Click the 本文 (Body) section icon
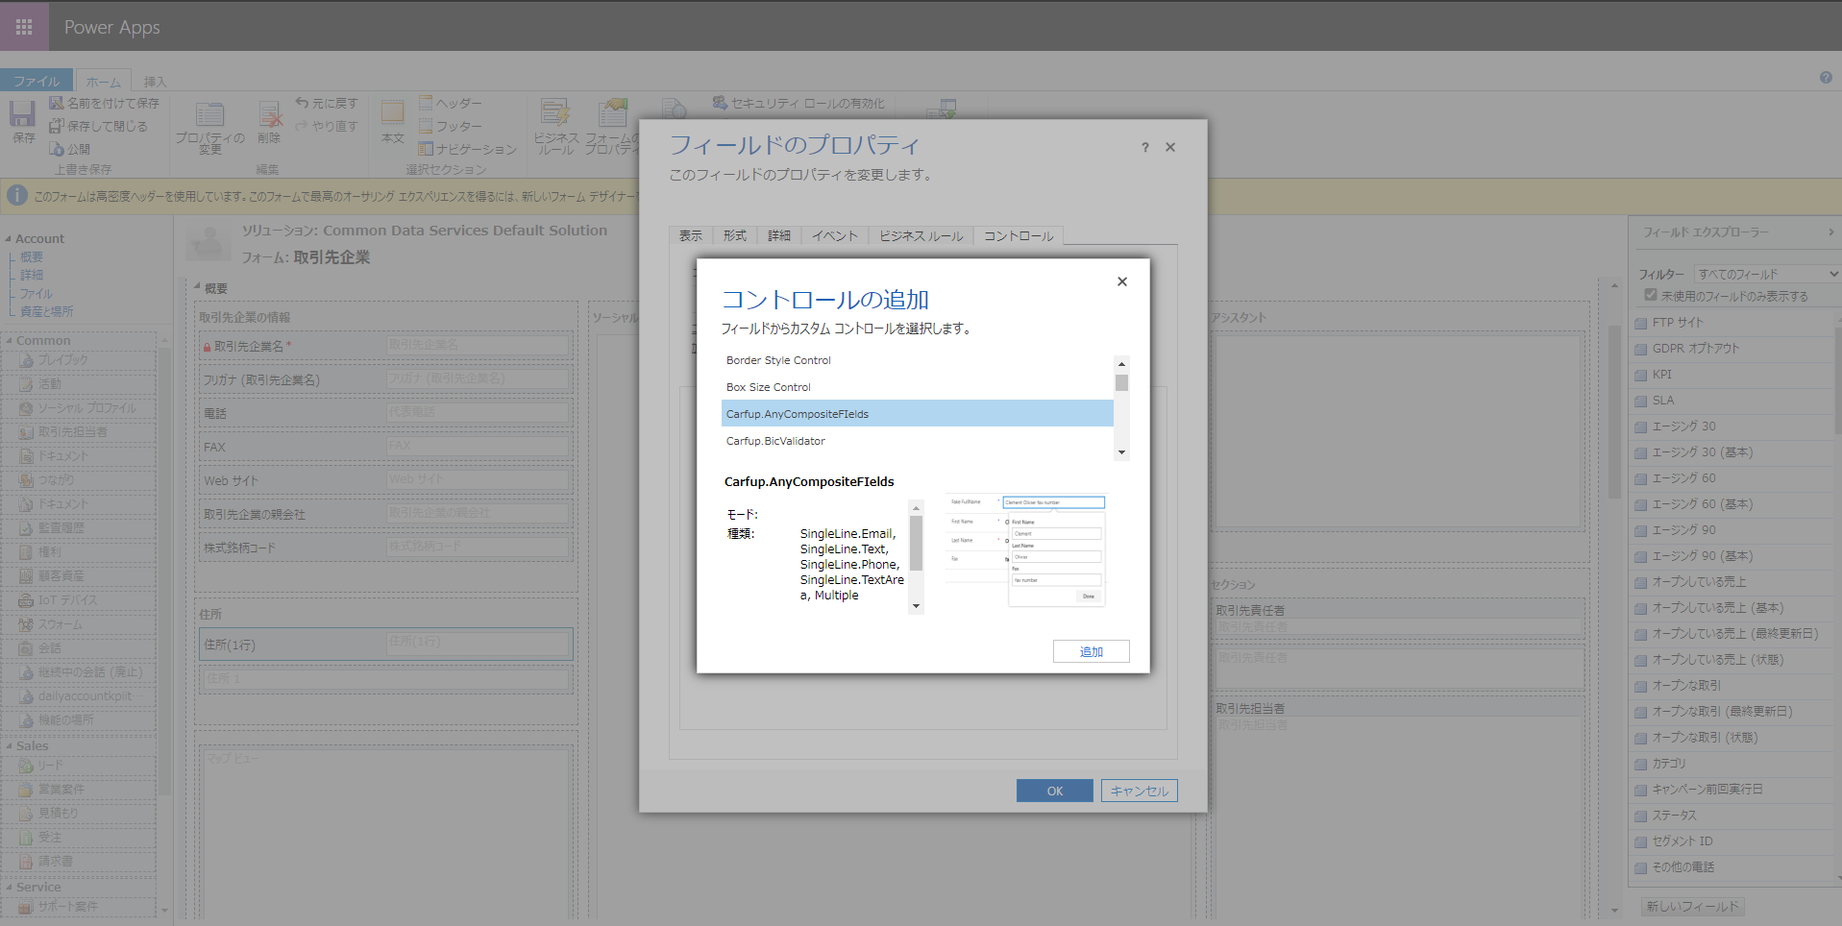This screenshot has width=1842, height=926. tap(392, 123)
